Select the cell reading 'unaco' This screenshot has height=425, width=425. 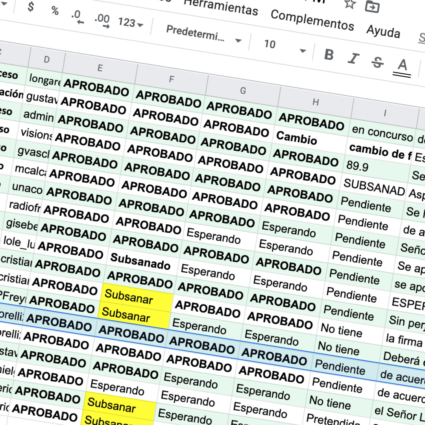27,188
